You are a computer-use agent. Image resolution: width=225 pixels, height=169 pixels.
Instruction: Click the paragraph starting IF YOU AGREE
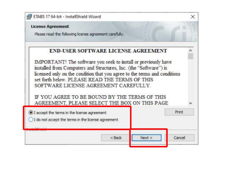point(101,100)
